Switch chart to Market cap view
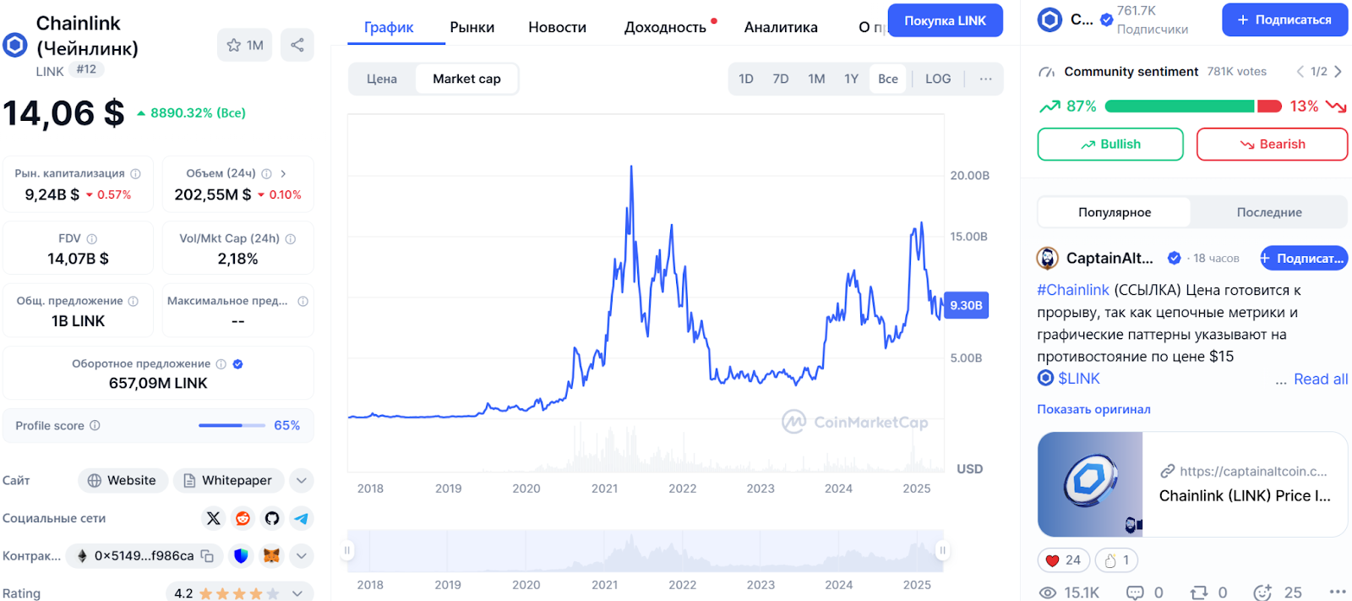Viewport: 1352px width, 601px height. (466, 79)
